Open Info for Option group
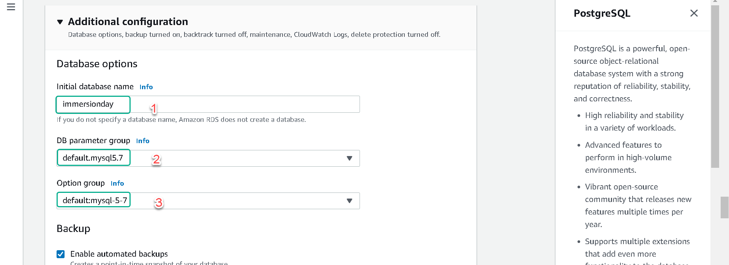This screenshot has height=265, width=729. pos(117,183)
